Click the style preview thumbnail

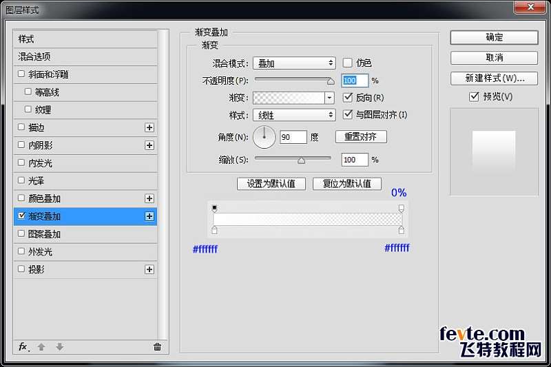[x=493, y=152]
